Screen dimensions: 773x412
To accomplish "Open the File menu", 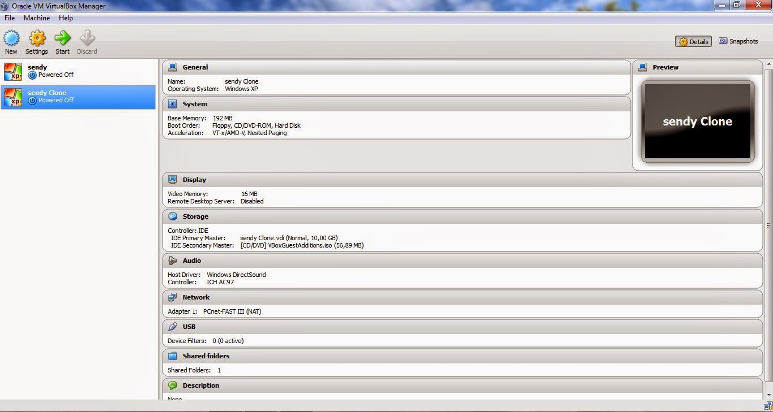I will pyautogui.click(x=10, y=18).
